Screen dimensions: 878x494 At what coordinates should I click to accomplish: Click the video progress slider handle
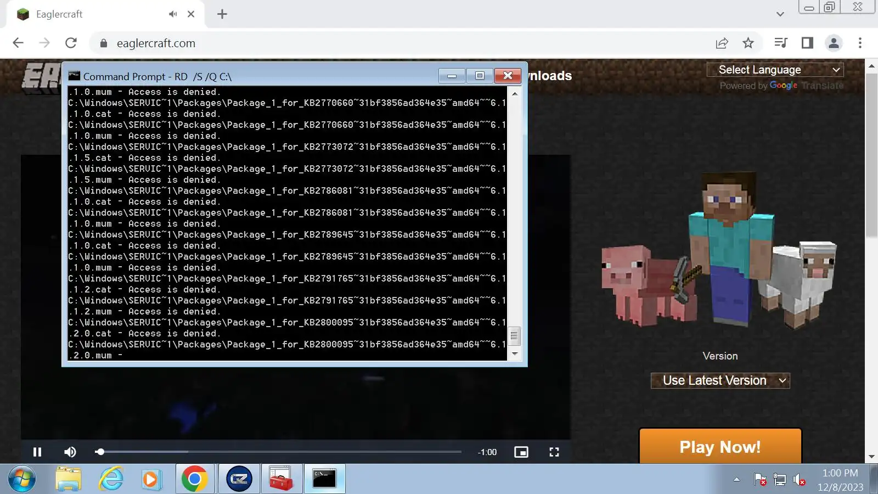coord(100,452)
